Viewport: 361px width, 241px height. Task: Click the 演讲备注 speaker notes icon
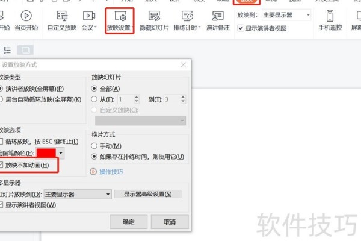pos(218,16)
